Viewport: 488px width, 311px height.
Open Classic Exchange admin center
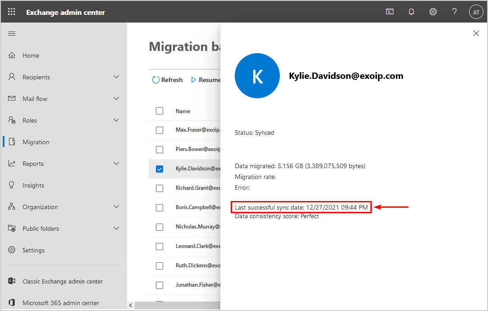click(61, 281)
